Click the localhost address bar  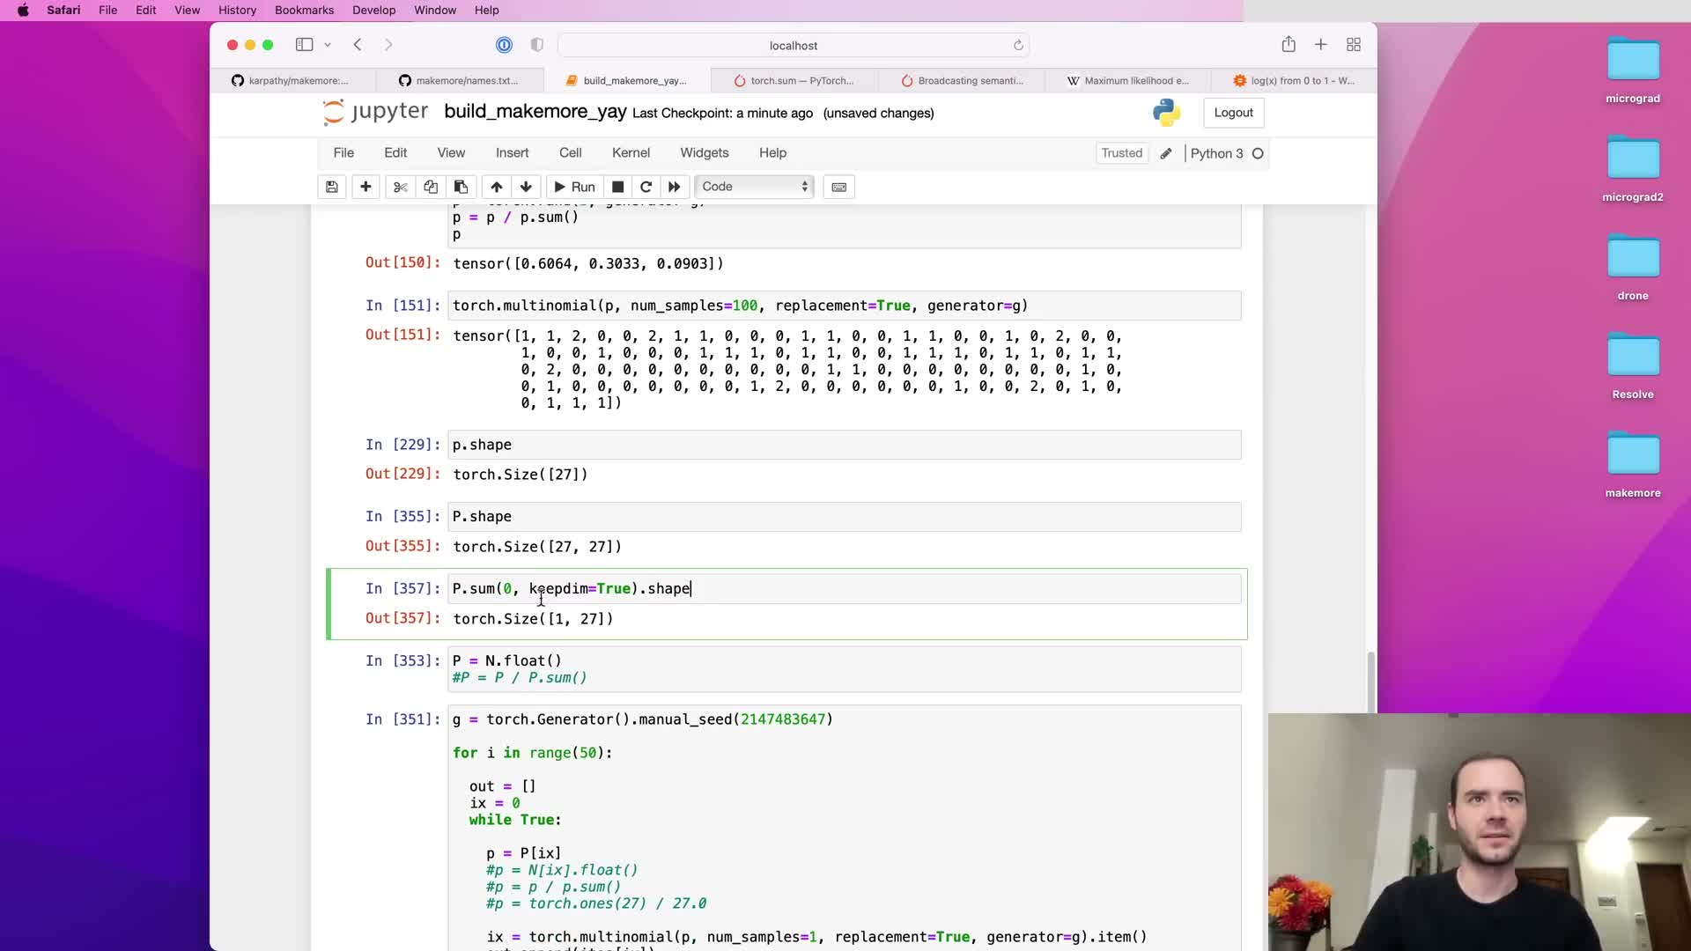[x=793, y=45]
